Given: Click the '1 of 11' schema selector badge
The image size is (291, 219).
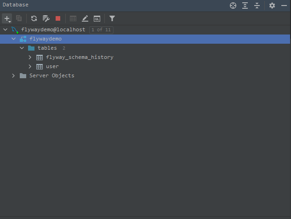Looking at the screenshot, I should coord(101,30).
